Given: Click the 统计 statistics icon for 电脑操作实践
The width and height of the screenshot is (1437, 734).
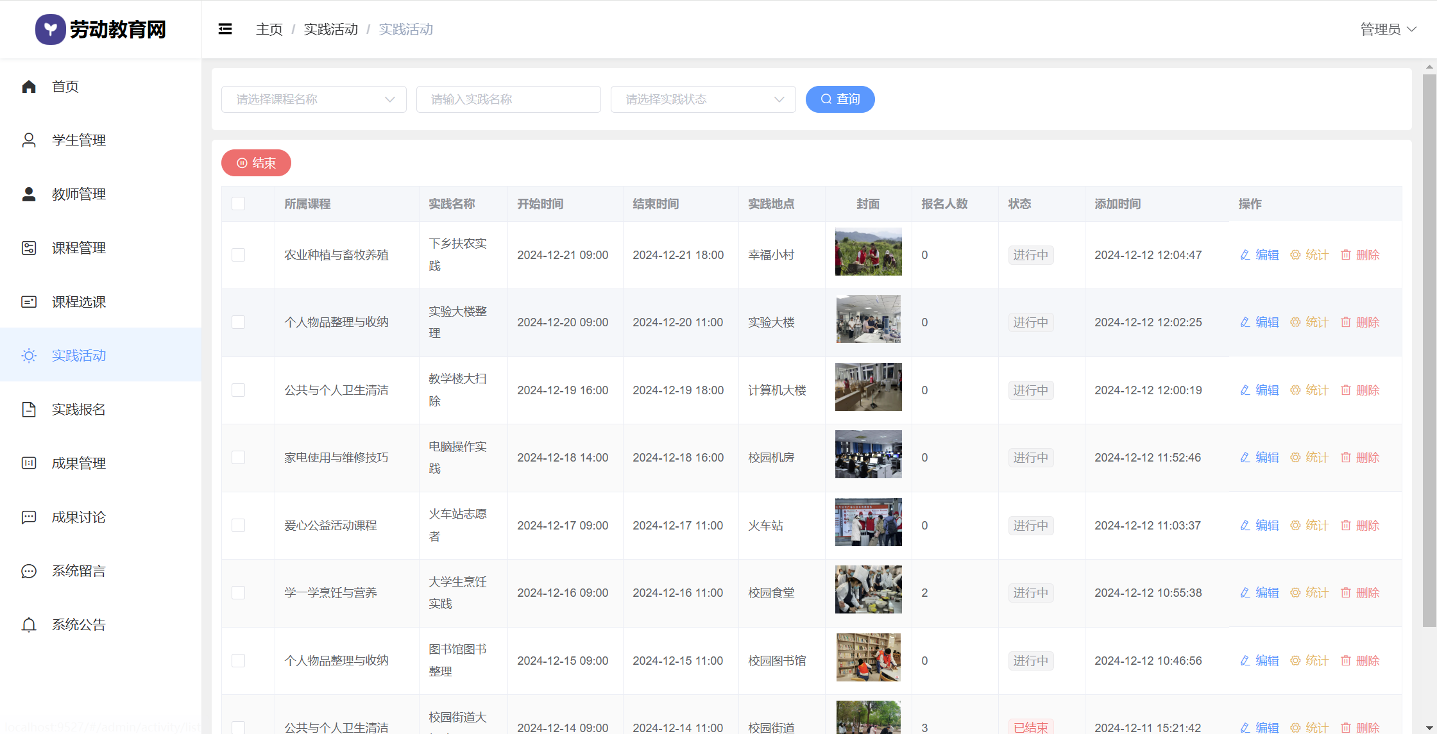Looking at the screenshot, I should tap(1295, 458).
